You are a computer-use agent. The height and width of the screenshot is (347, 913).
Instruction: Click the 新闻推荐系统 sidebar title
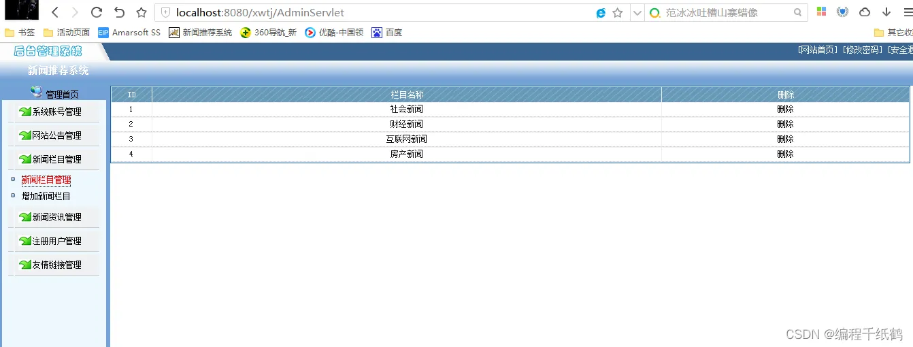click(x=58, y=71)
